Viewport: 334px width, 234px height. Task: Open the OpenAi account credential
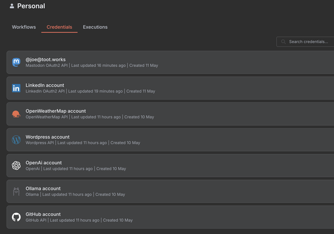[170, 165]
